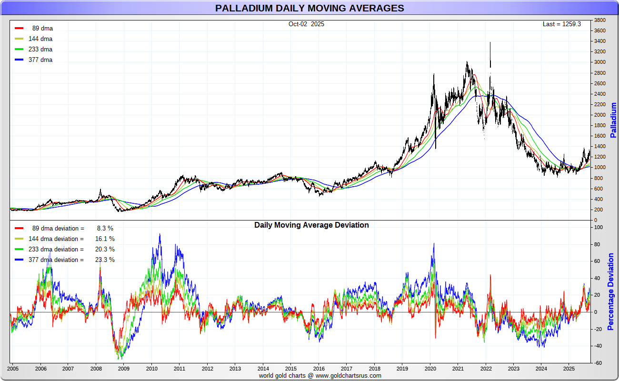Click the Daily Moving Average Deviation heading
The image size is (619, 381).
click(311, 225)
